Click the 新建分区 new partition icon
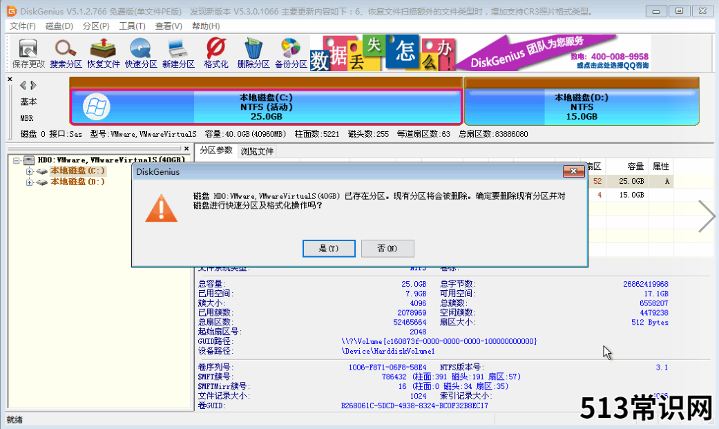Image resolution: width=719 pixels, height=429 pixels. (178, 54)
